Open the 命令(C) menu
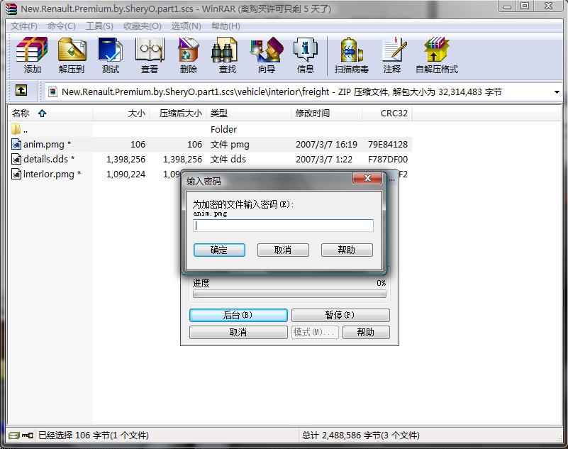Viewport: 568px width, 449px height. [62, 26]
